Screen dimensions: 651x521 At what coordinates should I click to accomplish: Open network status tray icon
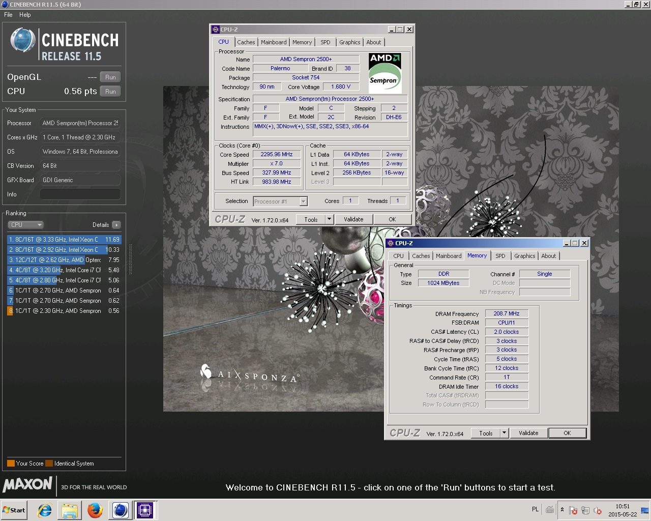pos(585,510)
